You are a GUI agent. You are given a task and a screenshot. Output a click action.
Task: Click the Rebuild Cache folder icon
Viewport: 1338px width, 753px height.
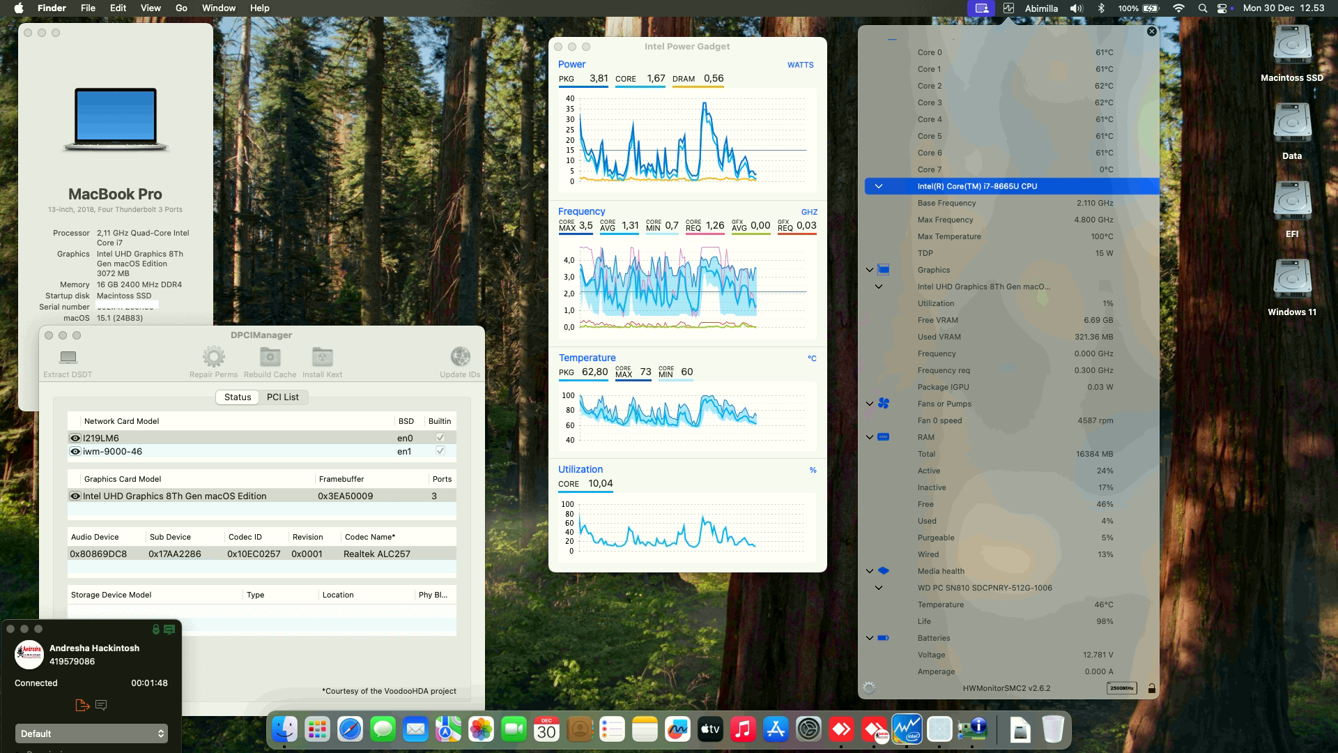pos(270,357)
